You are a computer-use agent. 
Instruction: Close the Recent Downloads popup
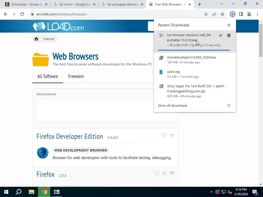click(229, 25)
